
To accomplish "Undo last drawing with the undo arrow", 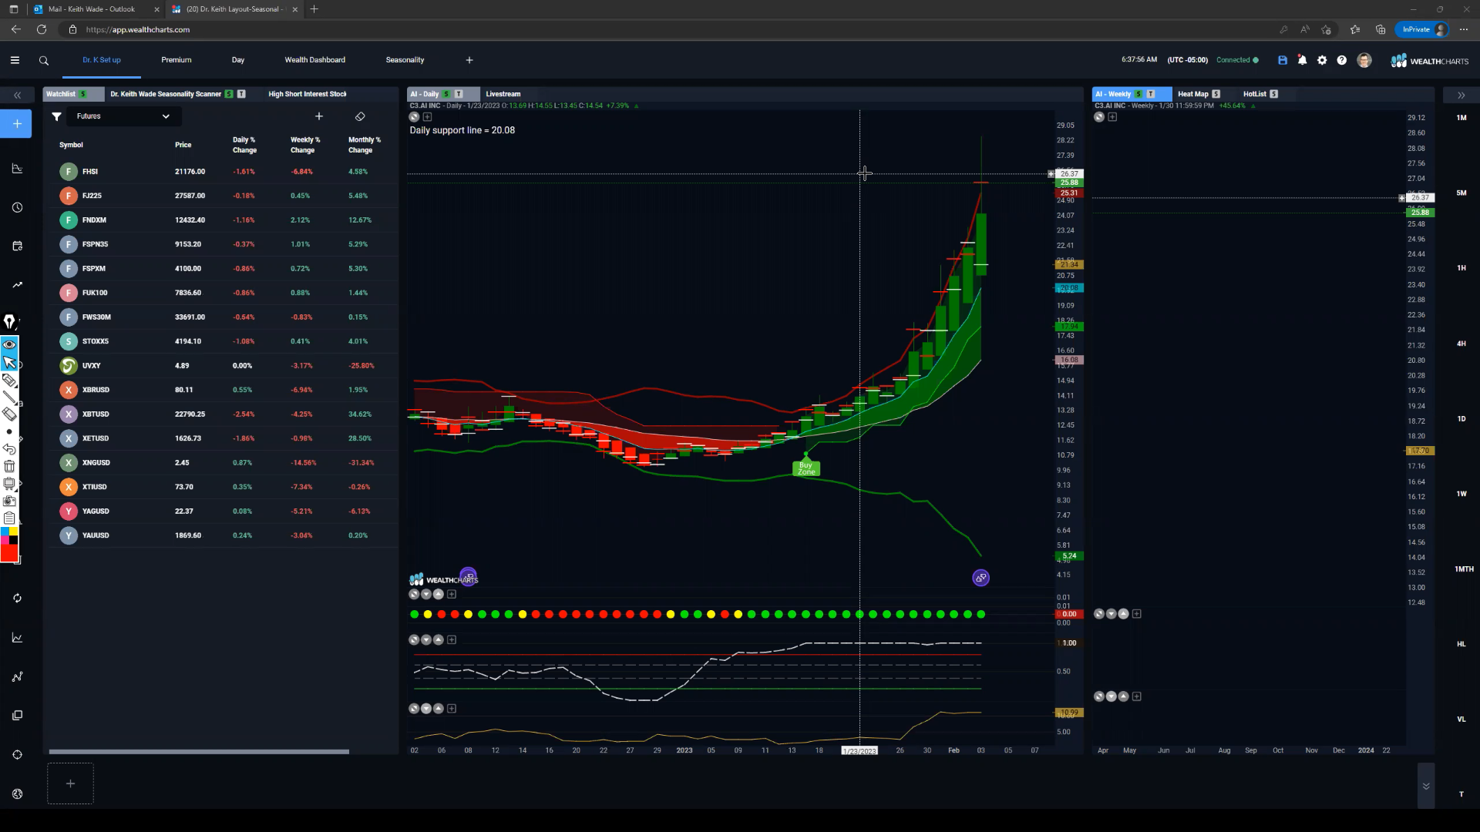I will pos(9,448).
